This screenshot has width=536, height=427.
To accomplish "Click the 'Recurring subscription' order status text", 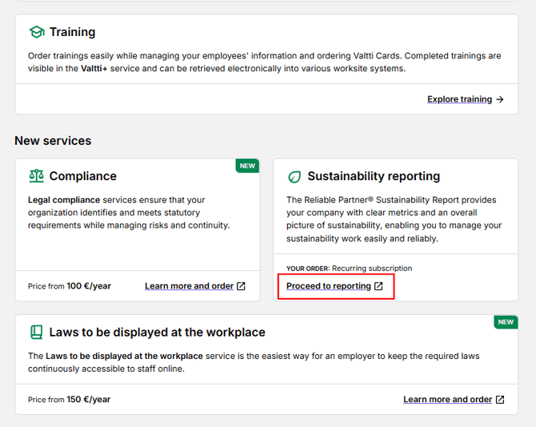I will click(372, 268).
